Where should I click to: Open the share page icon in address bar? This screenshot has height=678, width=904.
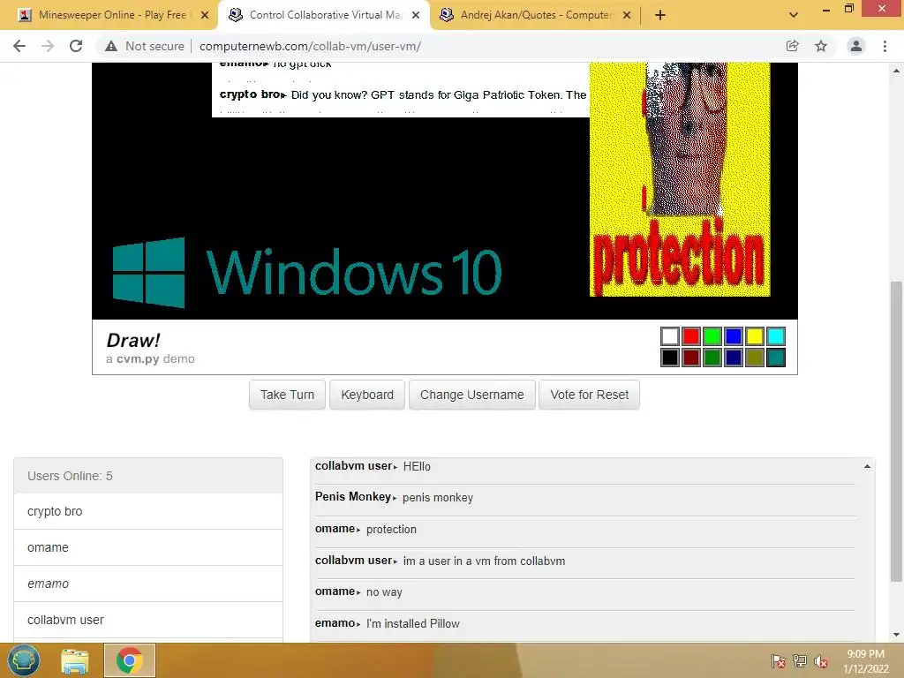click(x=792, y=46)
